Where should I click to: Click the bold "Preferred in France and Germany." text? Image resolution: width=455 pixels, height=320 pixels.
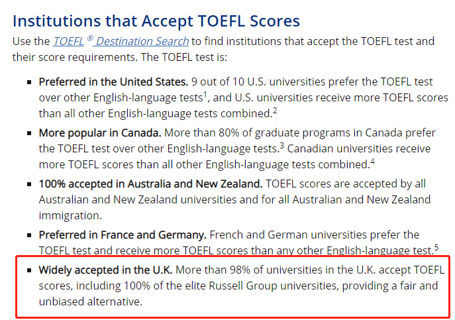pos(123,235)
